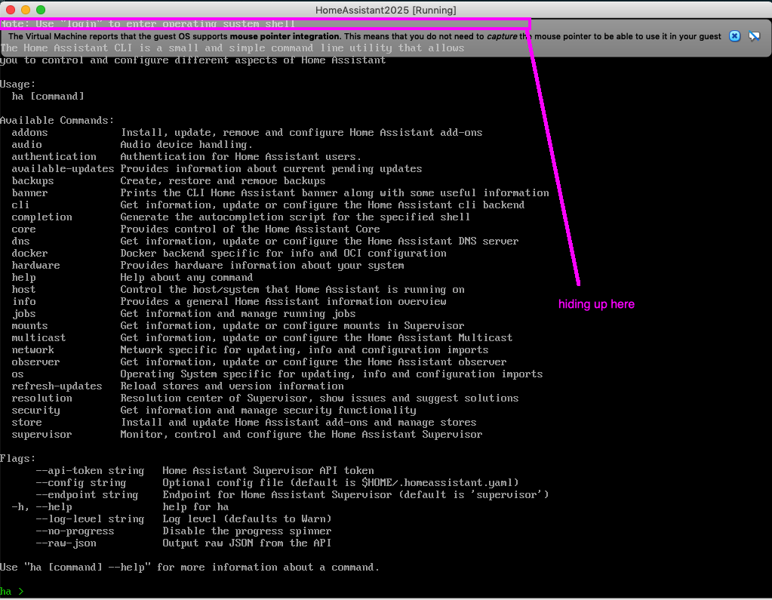Click 'observer' in the command name column

coord(36,362)
